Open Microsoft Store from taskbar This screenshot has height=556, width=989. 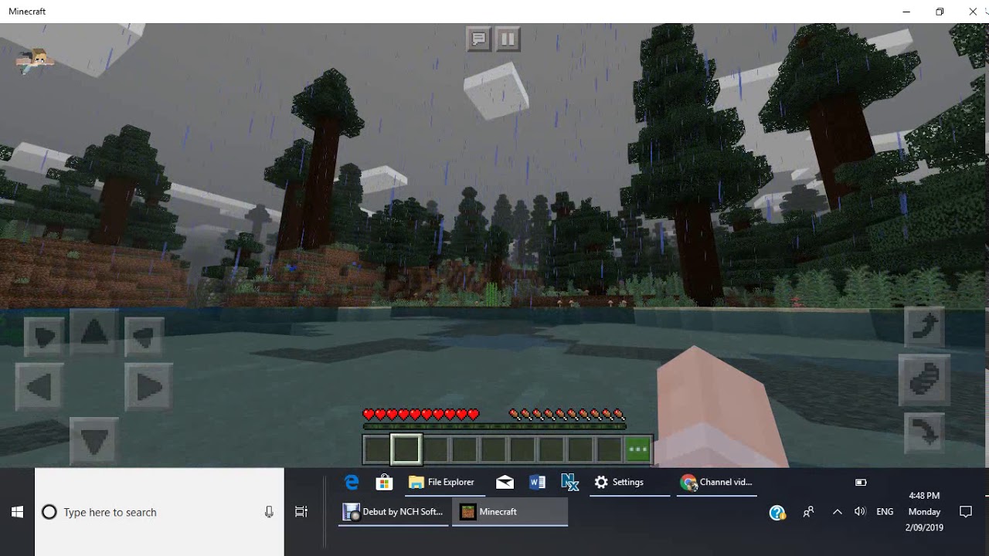point(384,482)
